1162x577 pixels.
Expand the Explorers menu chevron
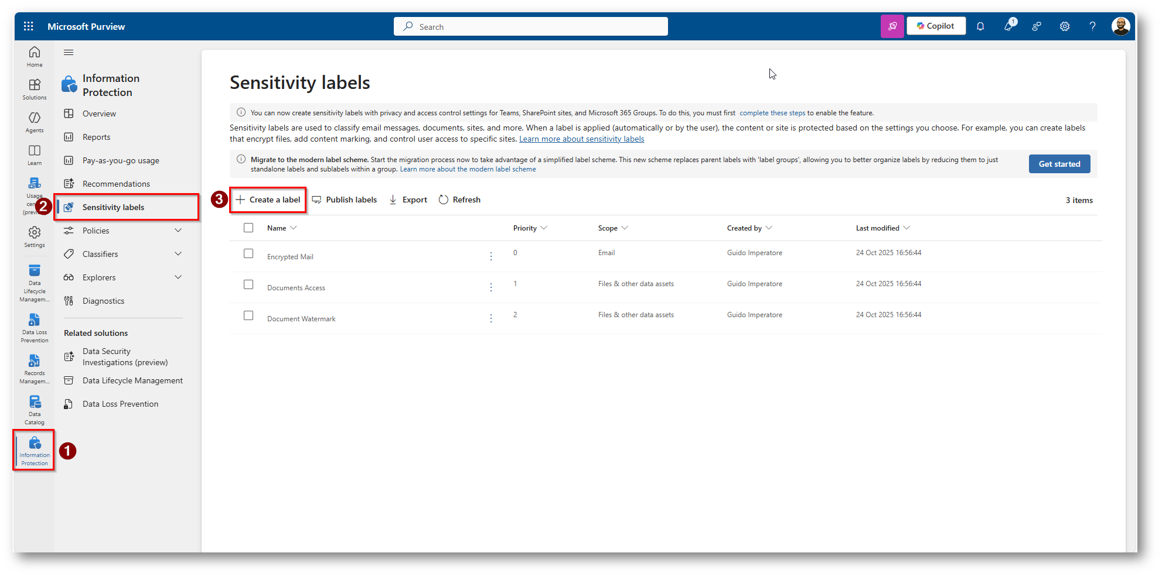coord(178,277)
